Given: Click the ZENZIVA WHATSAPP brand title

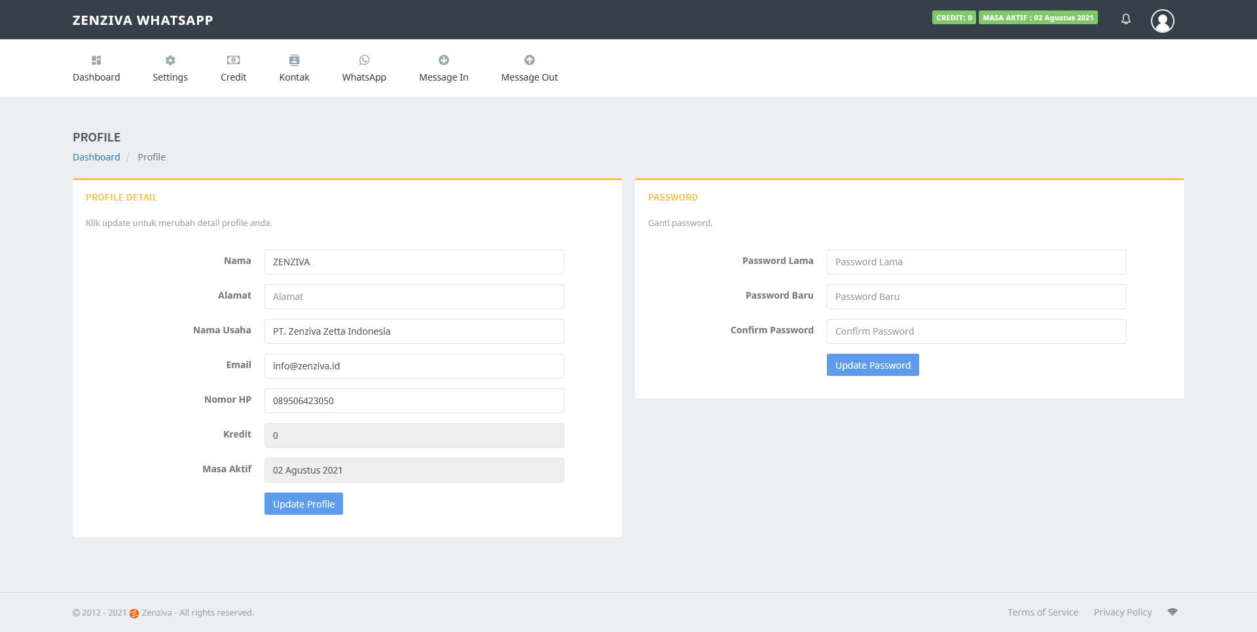Looking at the screenshot, I should (143, 20).
